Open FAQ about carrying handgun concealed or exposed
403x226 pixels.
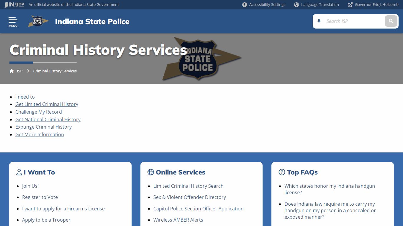(330, 210)
